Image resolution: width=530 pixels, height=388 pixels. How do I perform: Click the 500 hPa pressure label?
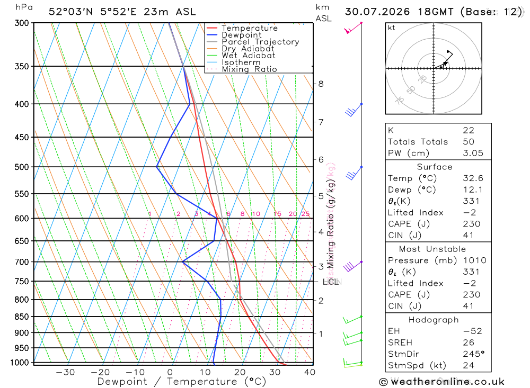pos(22,167)
